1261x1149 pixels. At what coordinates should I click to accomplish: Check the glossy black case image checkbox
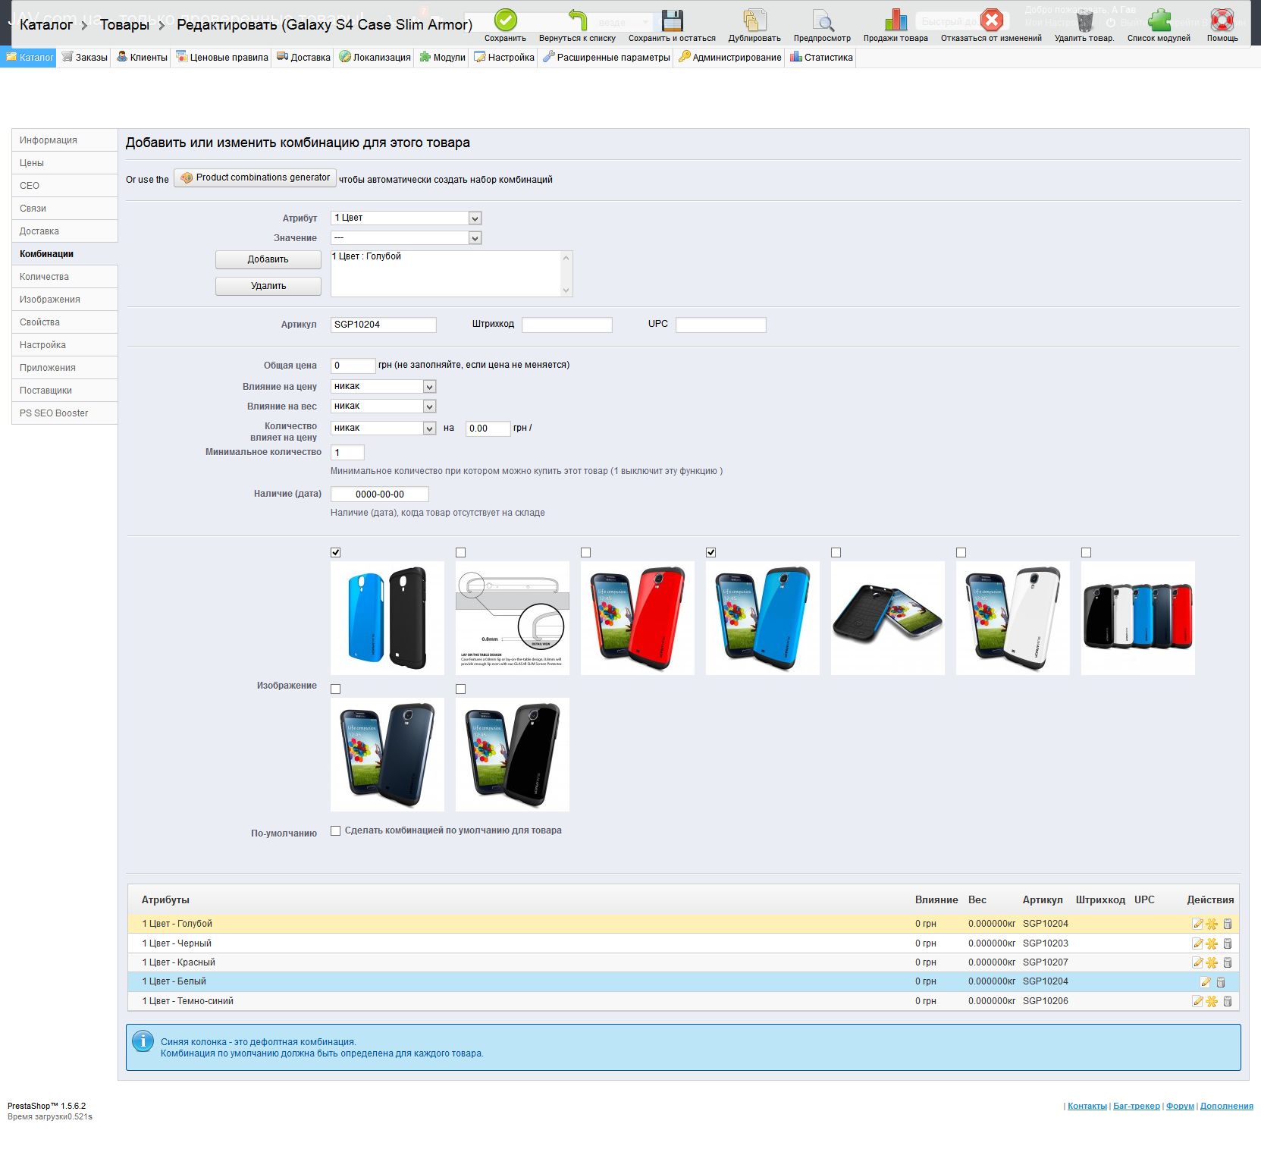pyautogui.click(x=461, y=689)
